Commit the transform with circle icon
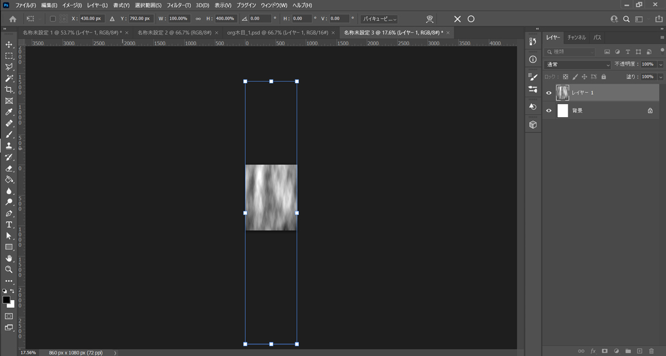Viewport: 666px width, 356px height. (x=471, y=19)
